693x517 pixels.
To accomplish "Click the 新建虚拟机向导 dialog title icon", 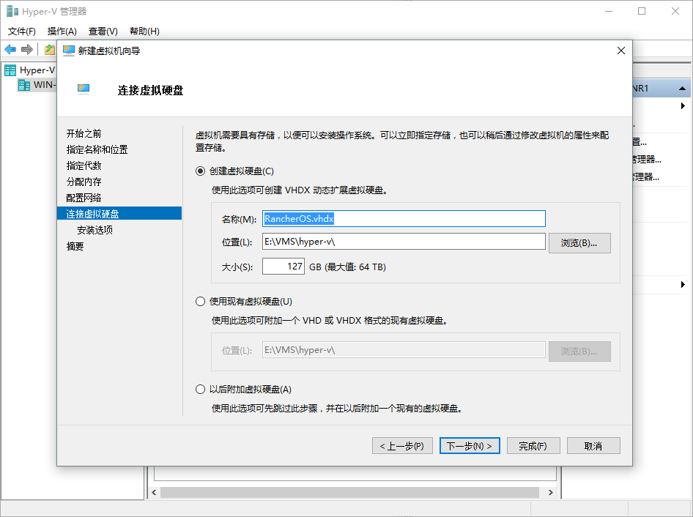I will pos(69,51).
